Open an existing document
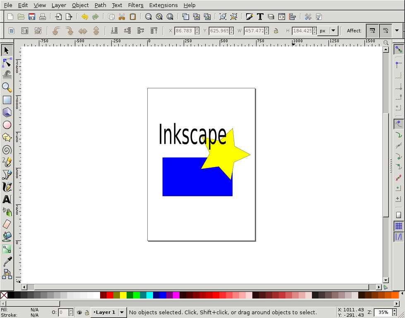This screenshot has width=405, height=318. [x=21, y=17]
